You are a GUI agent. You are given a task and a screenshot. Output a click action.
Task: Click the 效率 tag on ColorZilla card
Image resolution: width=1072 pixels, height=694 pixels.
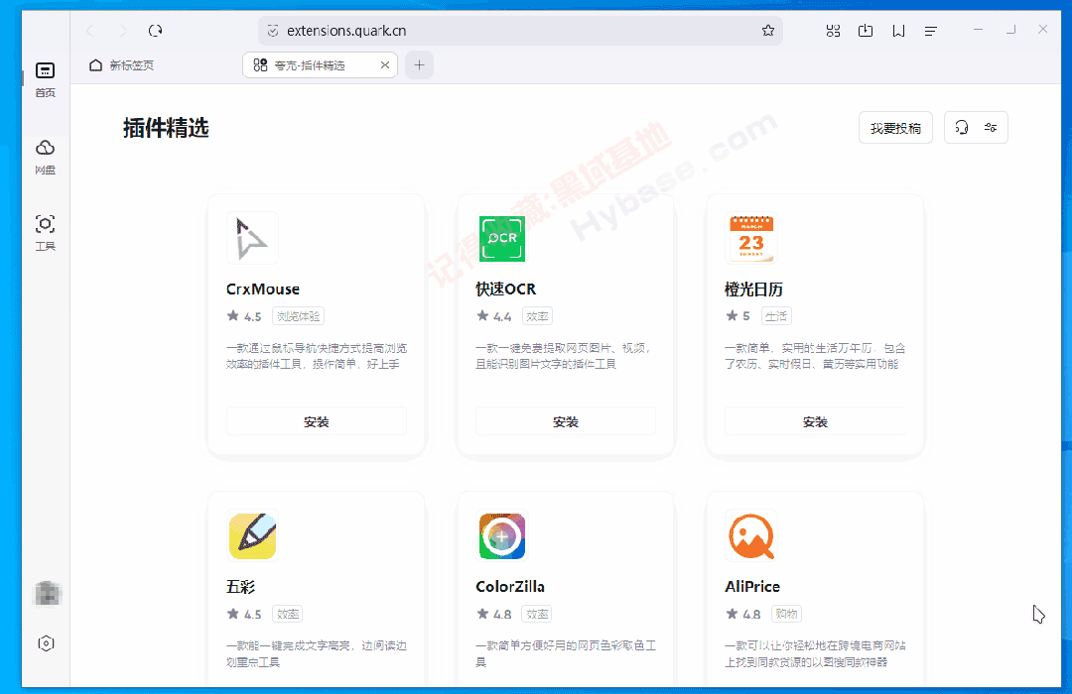[x=537, y=614]
